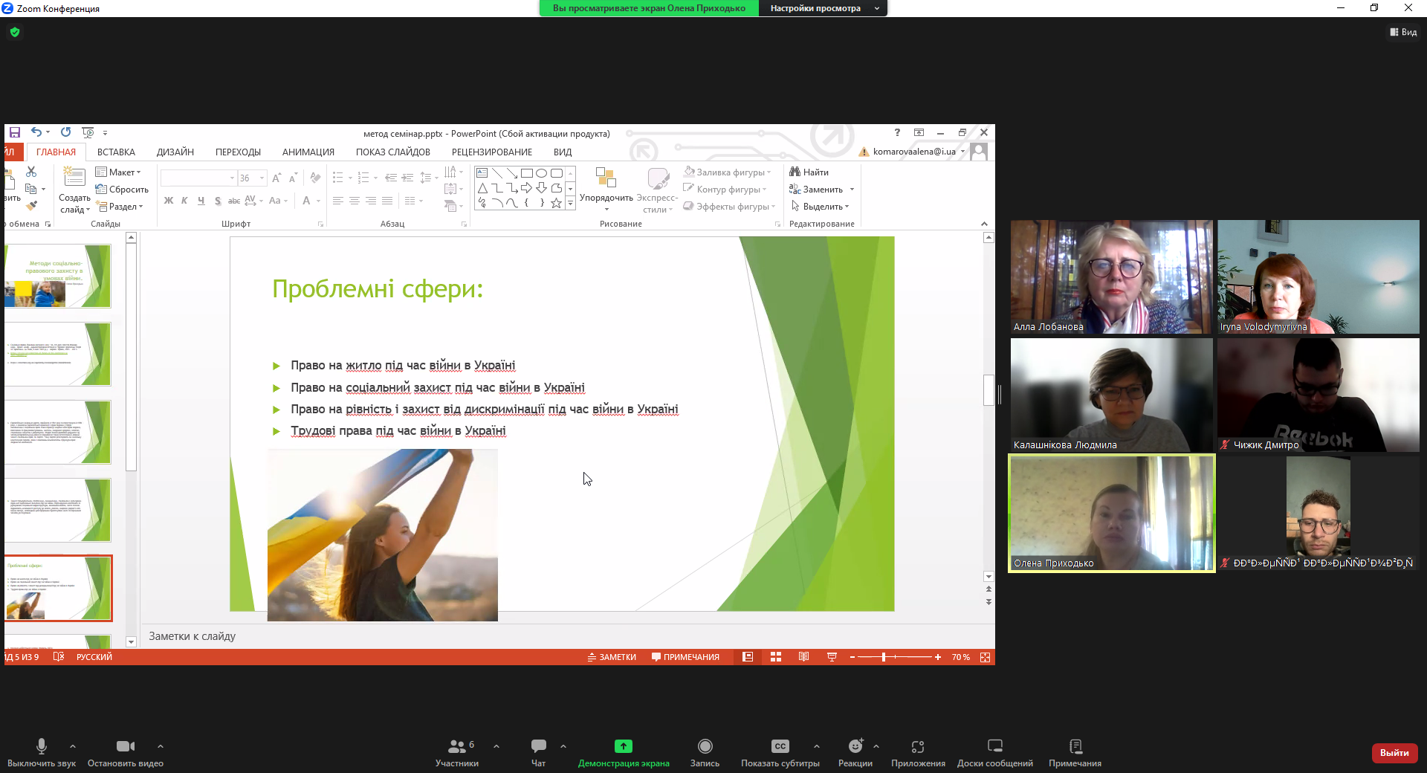Click the Найти binoculars button
This screenshot has width=1427, height=773.
point(809,172)
